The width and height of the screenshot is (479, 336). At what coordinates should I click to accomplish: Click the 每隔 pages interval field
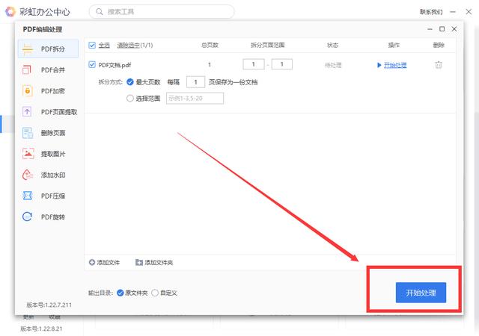[195, 82]
